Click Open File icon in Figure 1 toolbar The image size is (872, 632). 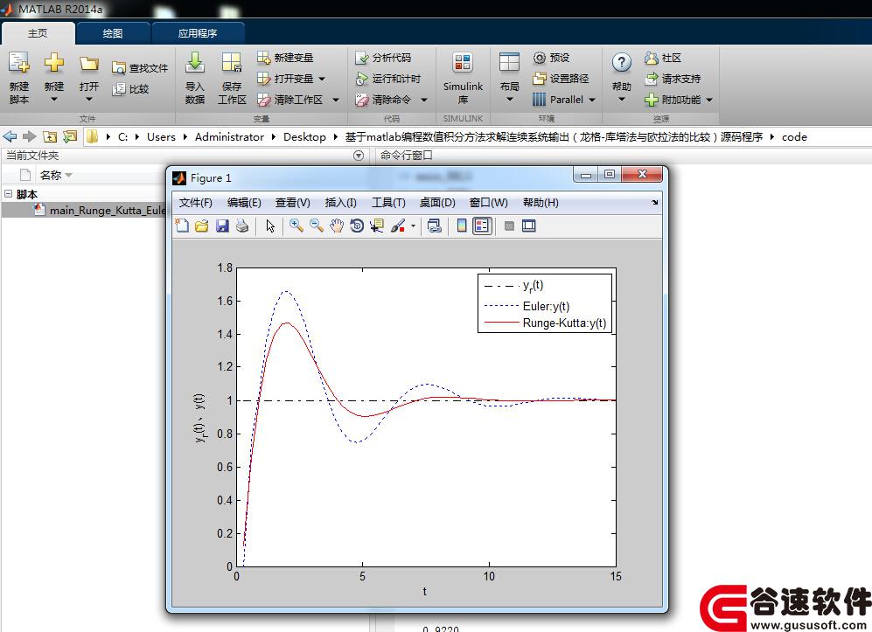click(x=202, y=226)
